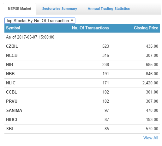Open the Top Stocks By No. Of Transaction dropdown
This screenshot has width=162, height=146.
coord(40,21)
